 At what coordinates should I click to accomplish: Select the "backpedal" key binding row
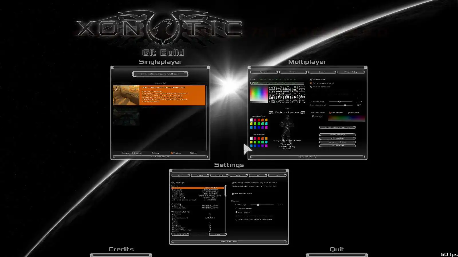pos(198,190)
